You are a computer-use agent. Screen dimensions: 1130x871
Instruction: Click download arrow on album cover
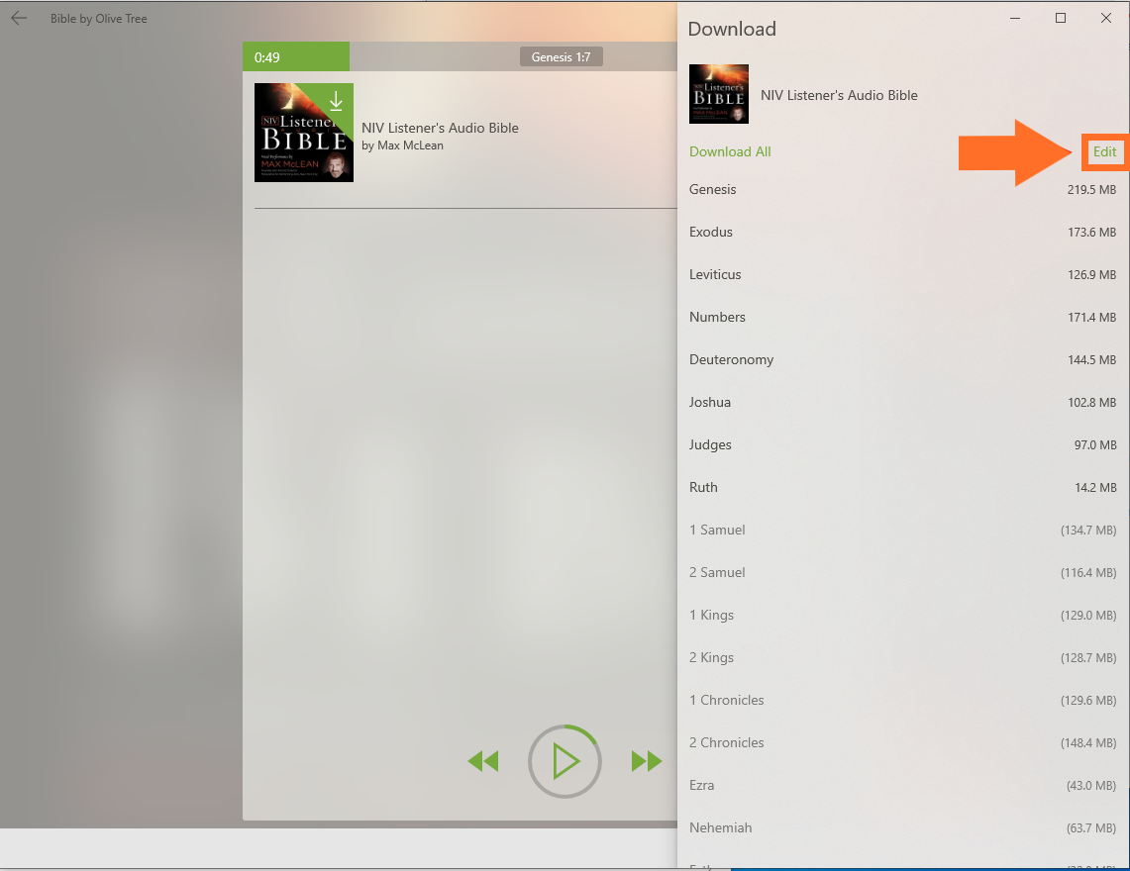[336, 101]
